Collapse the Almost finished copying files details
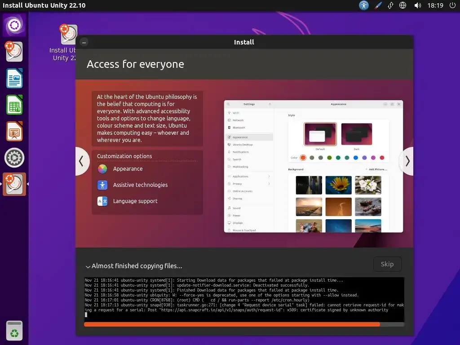This screenshot has height=345, width=460. [x=88, y=266]
